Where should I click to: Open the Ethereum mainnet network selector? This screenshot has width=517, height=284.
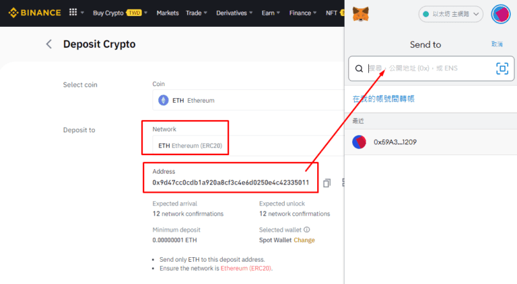click(451, 14)
